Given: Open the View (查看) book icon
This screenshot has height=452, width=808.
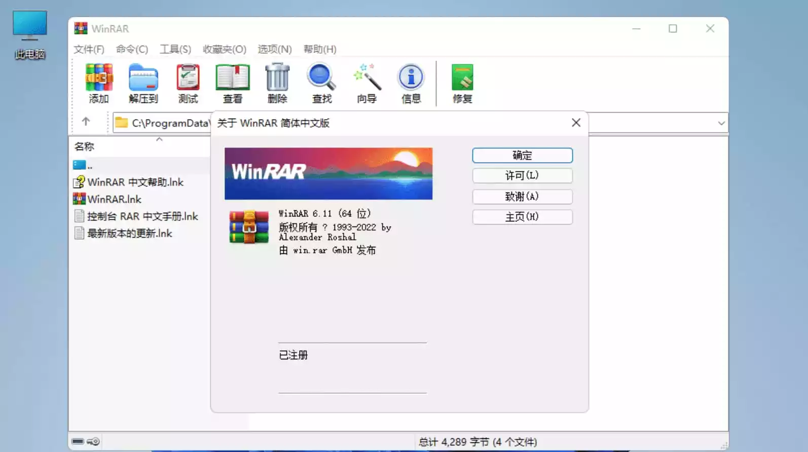Looking at the screenshot, I should coord(233,83).
